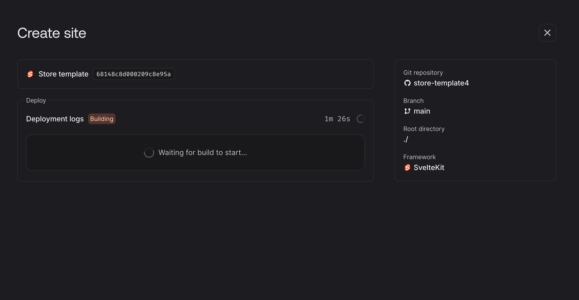Viewport: 579px width, 300px height.
Task: Click the 1m 26s build timer
Action: (x=337, y=118)
